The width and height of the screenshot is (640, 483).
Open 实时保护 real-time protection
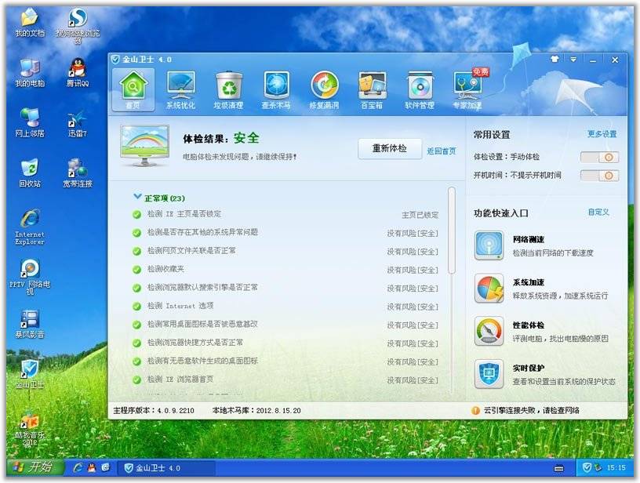tap(489, 374)
